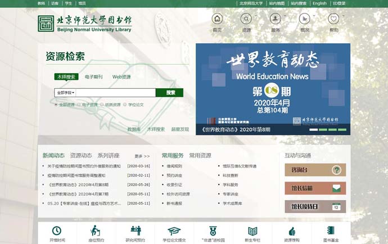Screen dimensions: 388x244
Task: Click the Beijing Normal University Library logo
Action: tap(85, 24)
